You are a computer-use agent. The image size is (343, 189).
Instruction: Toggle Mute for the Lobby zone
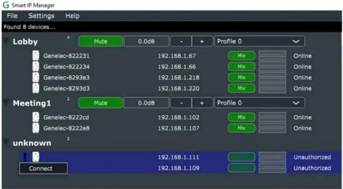(x=101, y=41)
